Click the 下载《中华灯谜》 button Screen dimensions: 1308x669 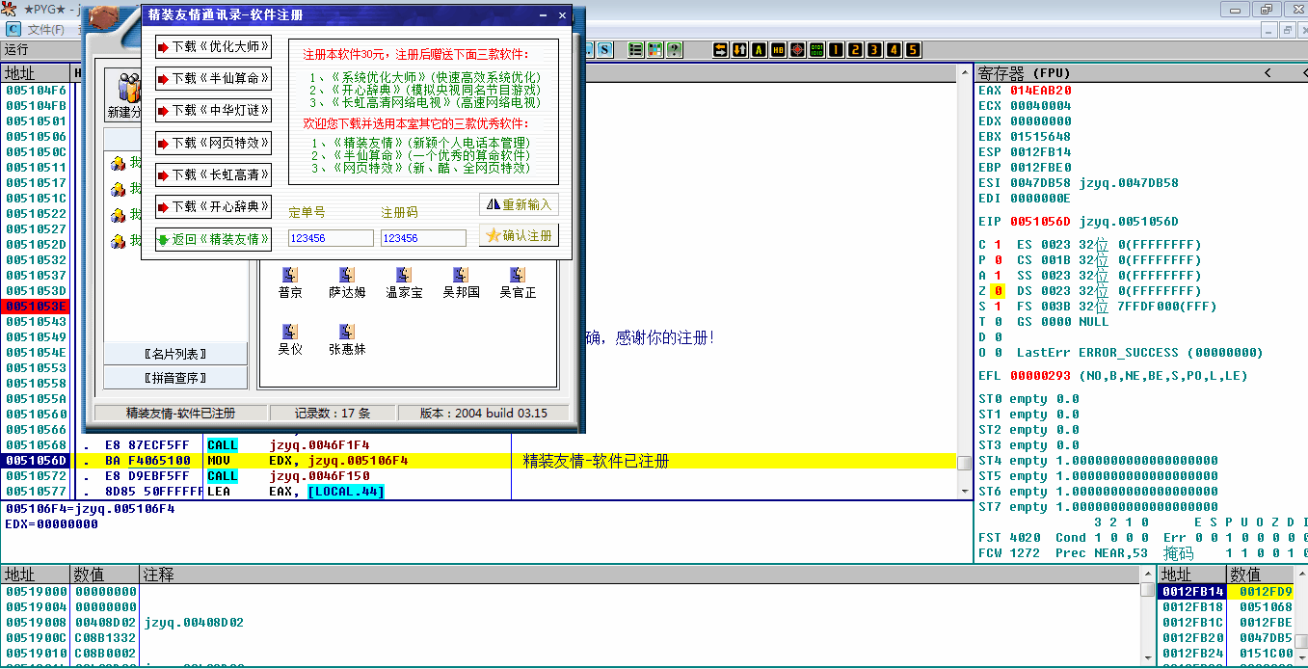[x=213, y=110]
